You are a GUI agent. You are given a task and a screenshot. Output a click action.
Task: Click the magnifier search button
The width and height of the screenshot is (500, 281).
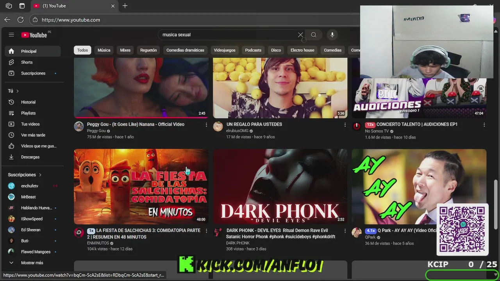pyautogui.click(x=314, y=35)
